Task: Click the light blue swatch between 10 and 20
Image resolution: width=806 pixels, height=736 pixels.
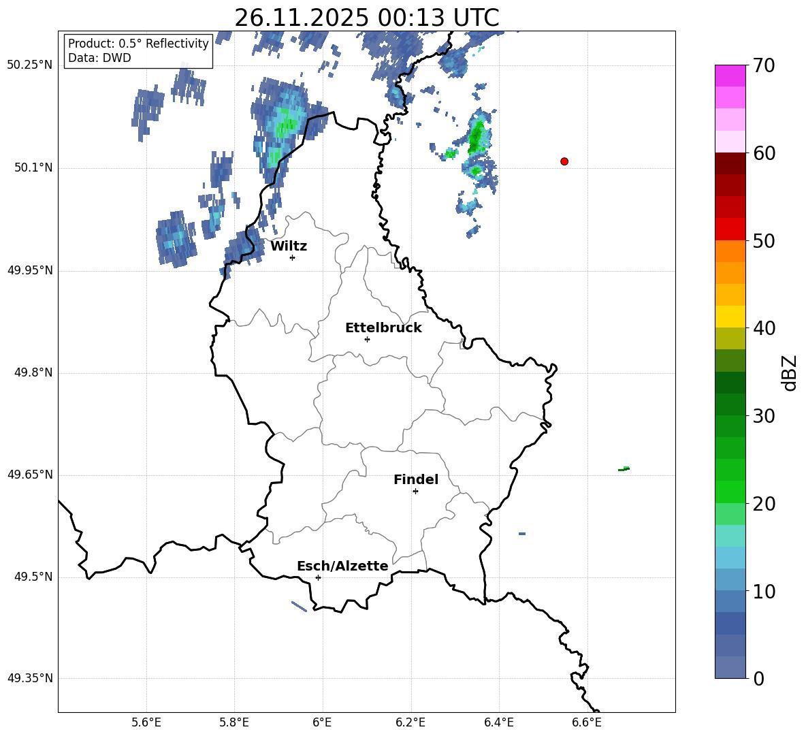Action: (730, 558)
